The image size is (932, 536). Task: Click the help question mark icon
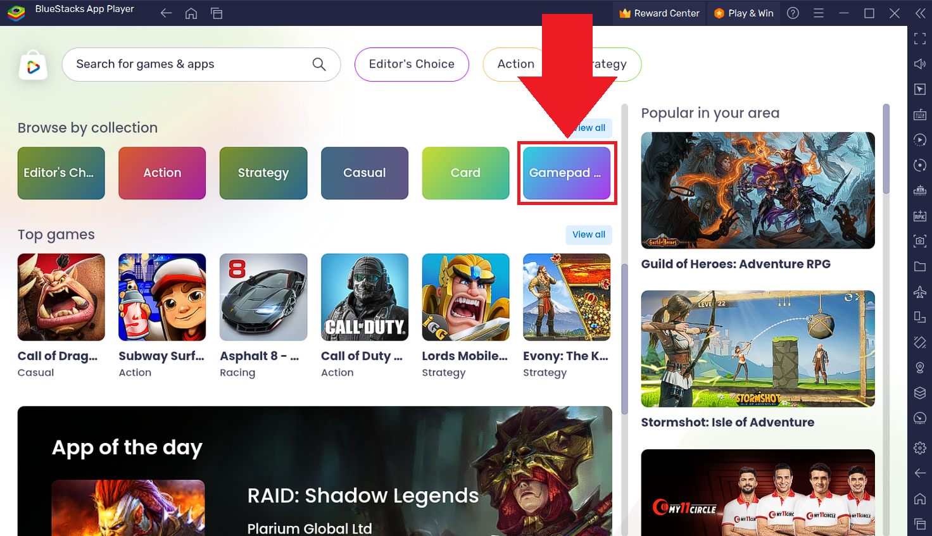coord(793,13)
